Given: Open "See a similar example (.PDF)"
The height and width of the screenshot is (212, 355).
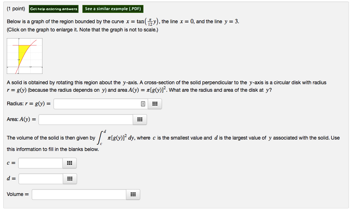Looking at the screenshot, I should [113, 9].
